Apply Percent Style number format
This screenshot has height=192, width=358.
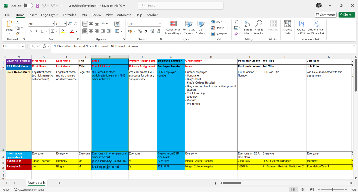coord(140,31)
